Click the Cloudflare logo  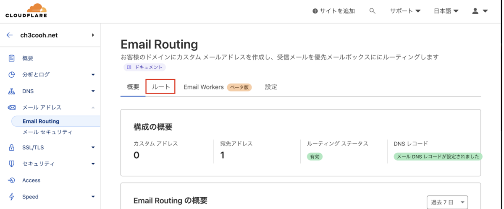pyautogui.click(x=26, y=10)
